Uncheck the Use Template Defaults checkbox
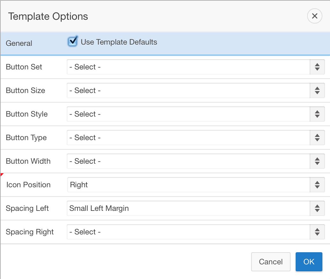The image size is (330, 279). [73, 41]
